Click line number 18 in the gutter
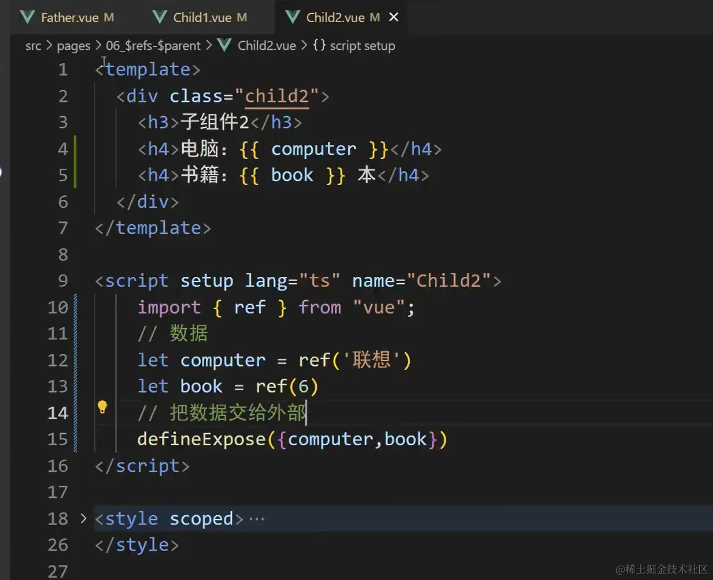Image resolution: width=713 pixels, height=580 pixels. [58, 519]
